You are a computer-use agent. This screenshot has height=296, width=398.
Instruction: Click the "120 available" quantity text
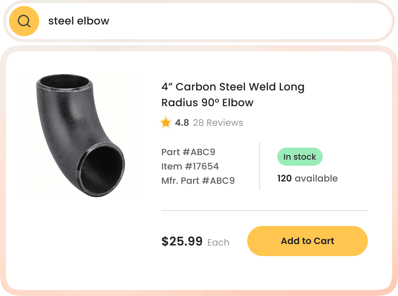point(307,179)
